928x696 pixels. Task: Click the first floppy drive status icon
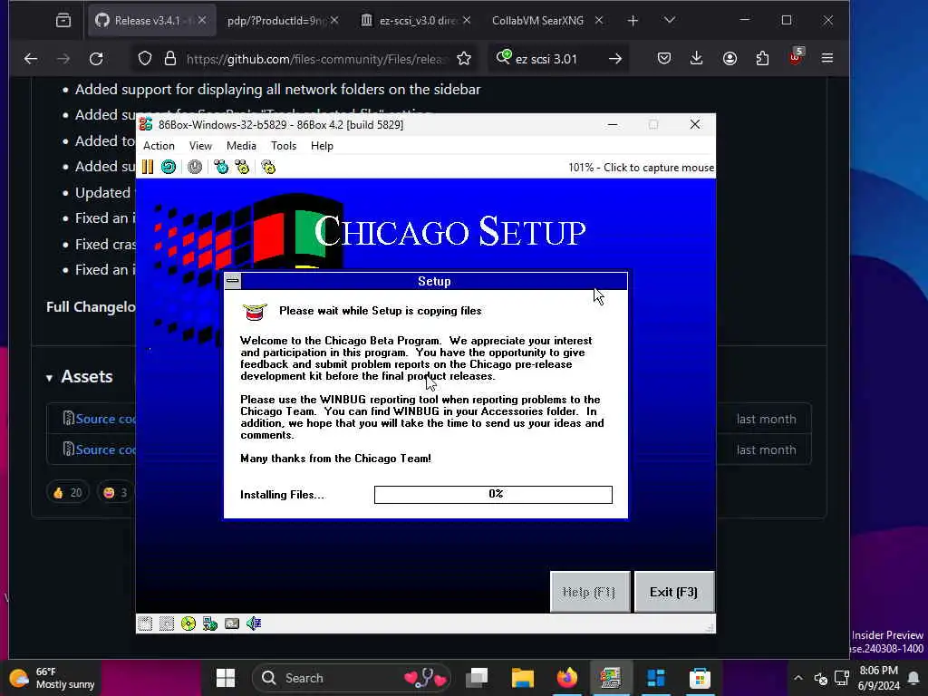pos(145,623)
